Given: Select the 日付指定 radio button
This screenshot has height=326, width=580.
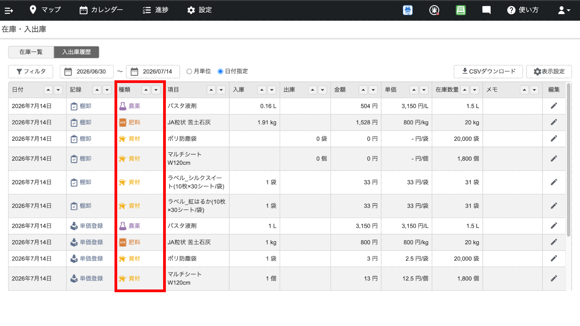Looking at the screenshot, I should [x=221, y=72].
